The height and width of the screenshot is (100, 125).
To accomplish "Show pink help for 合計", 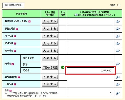I will point(11,91).
